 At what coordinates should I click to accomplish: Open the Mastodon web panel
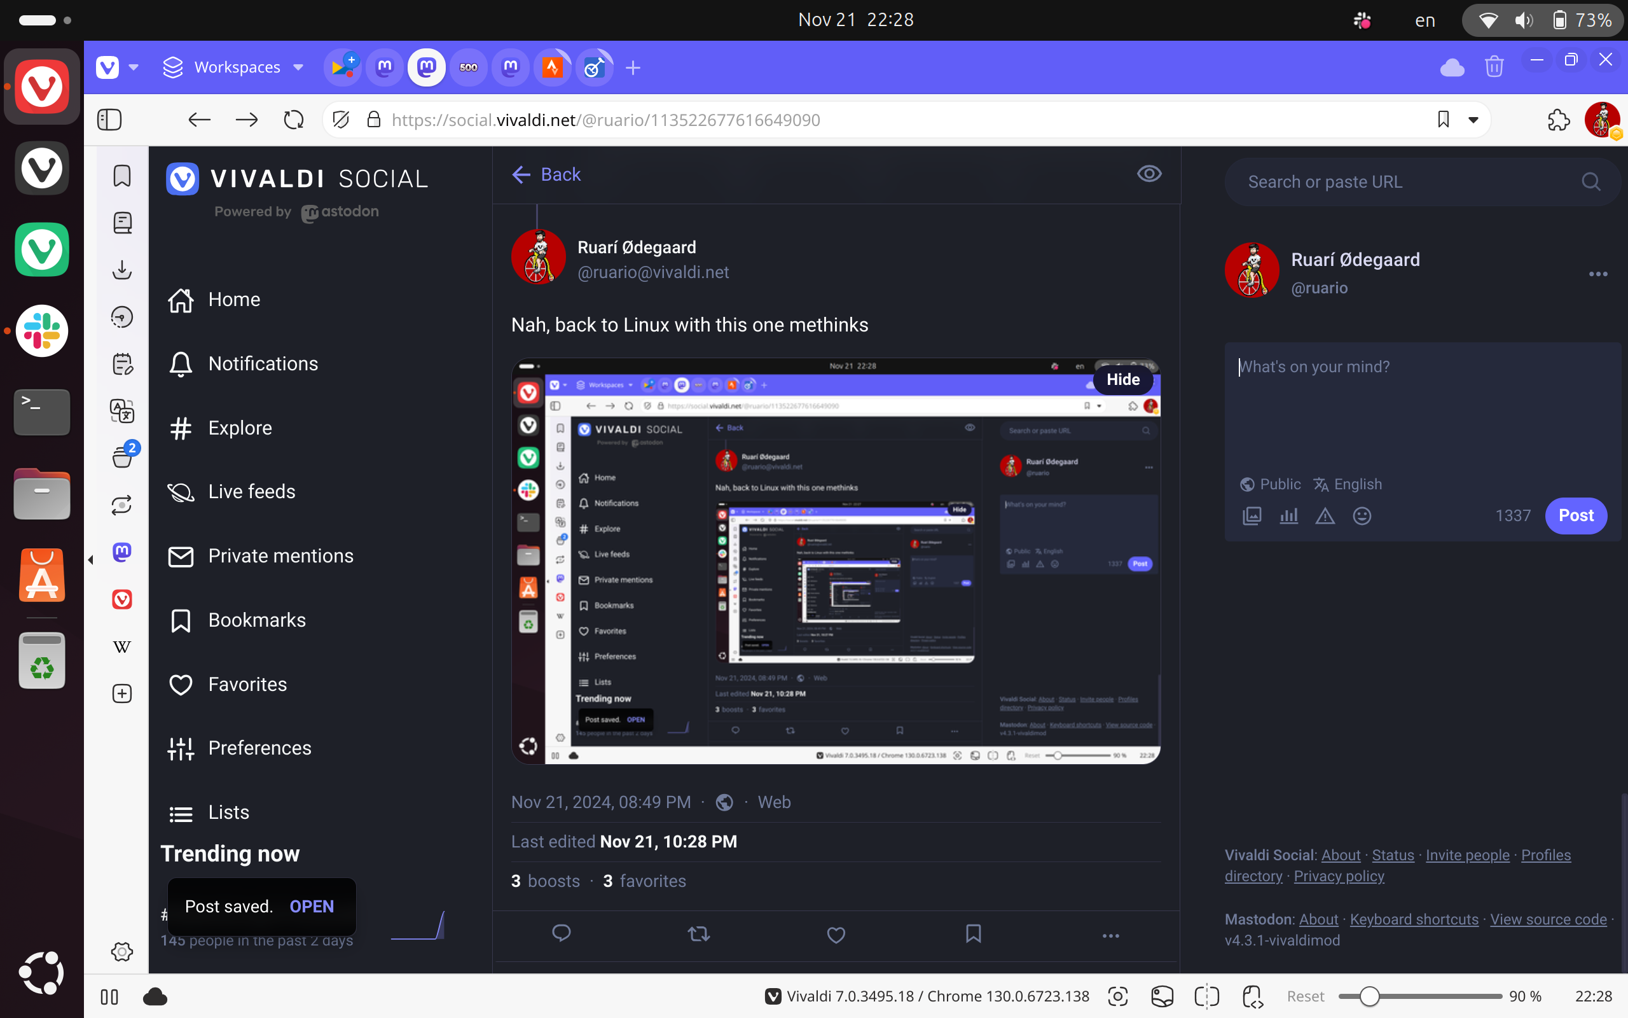(x=121, y=553)
